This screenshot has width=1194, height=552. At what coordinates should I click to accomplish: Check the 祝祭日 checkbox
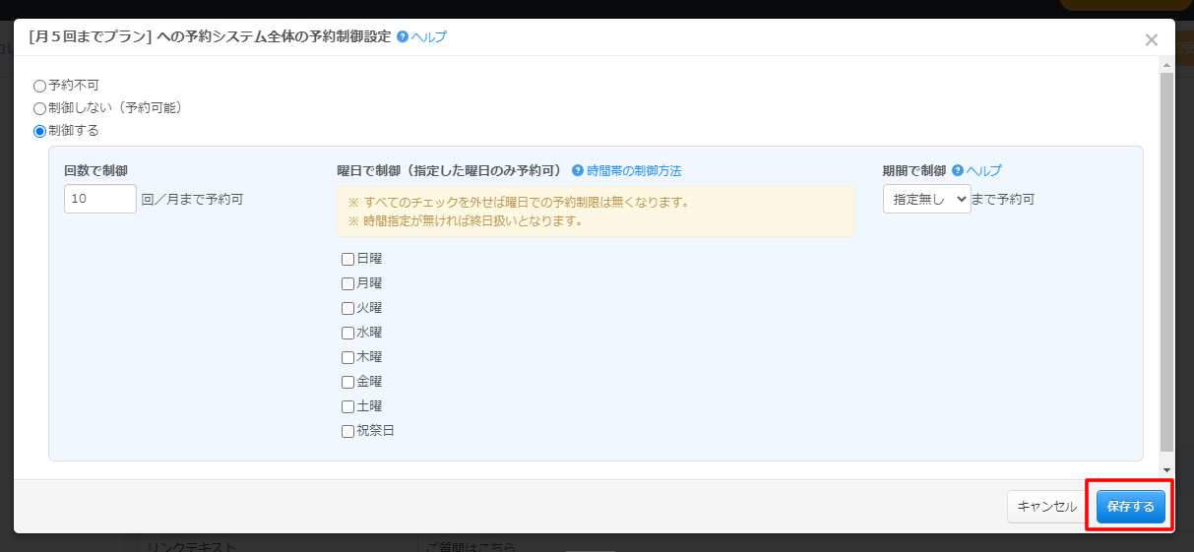click(x=347, y=432)
